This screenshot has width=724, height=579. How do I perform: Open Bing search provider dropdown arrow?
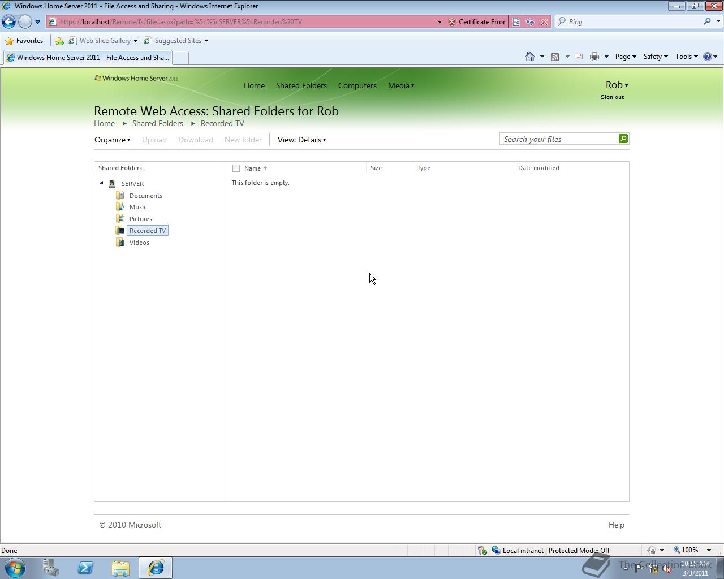click(718, 21)
